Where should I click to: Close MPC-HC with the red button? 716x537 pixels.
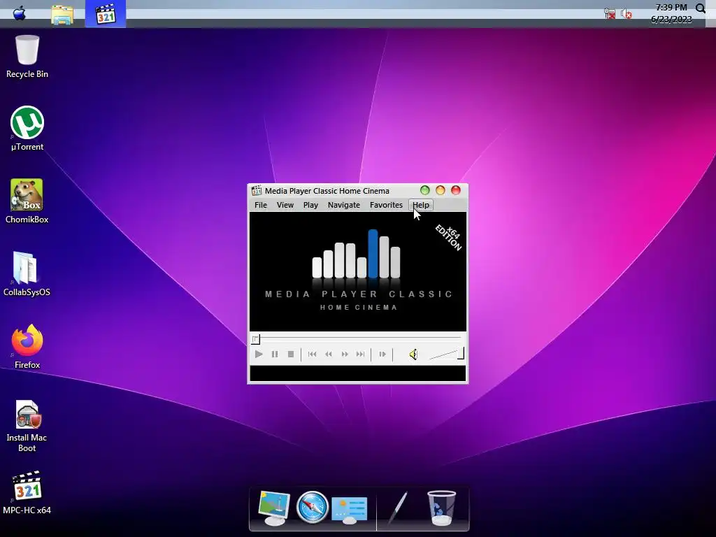pyautogui.click(x=456, y=190)
